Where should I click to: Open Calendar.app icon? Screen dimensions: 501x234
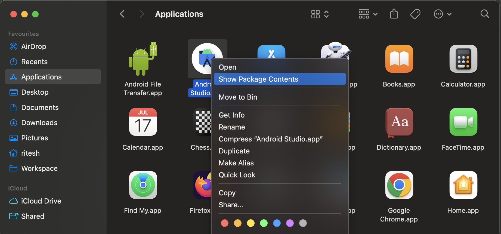pos(143,122)
